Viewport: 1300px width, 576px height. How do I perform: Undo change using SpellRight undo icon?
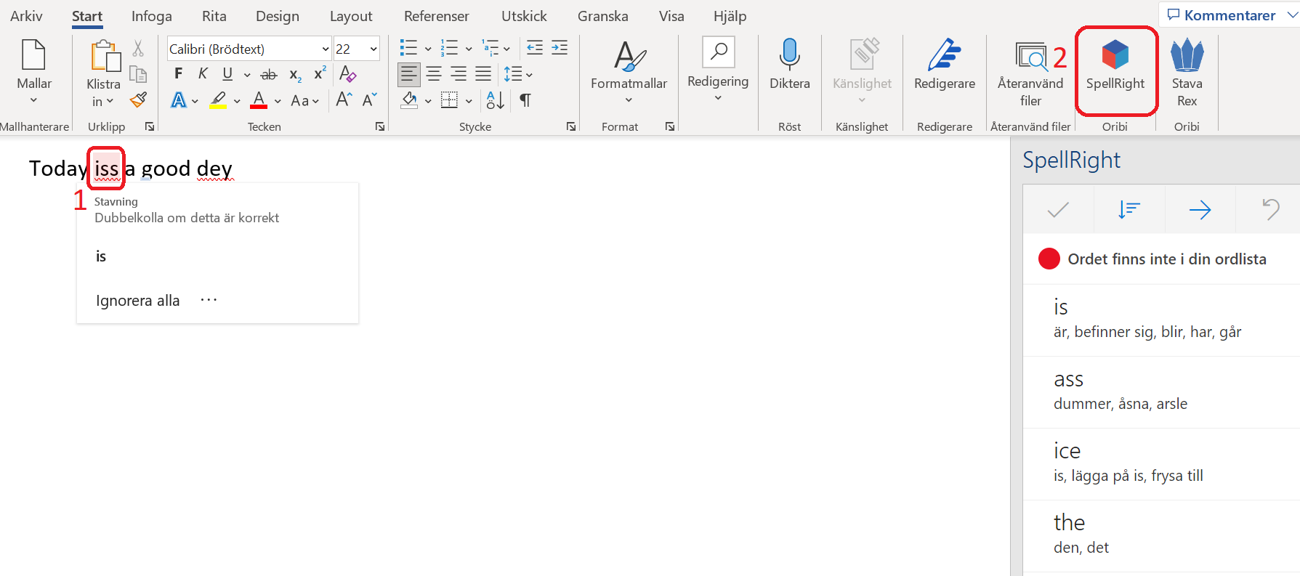pyautogui.click(x=1270, y=210)
